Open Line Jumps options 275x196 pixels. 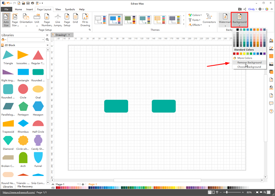point(58,20)
